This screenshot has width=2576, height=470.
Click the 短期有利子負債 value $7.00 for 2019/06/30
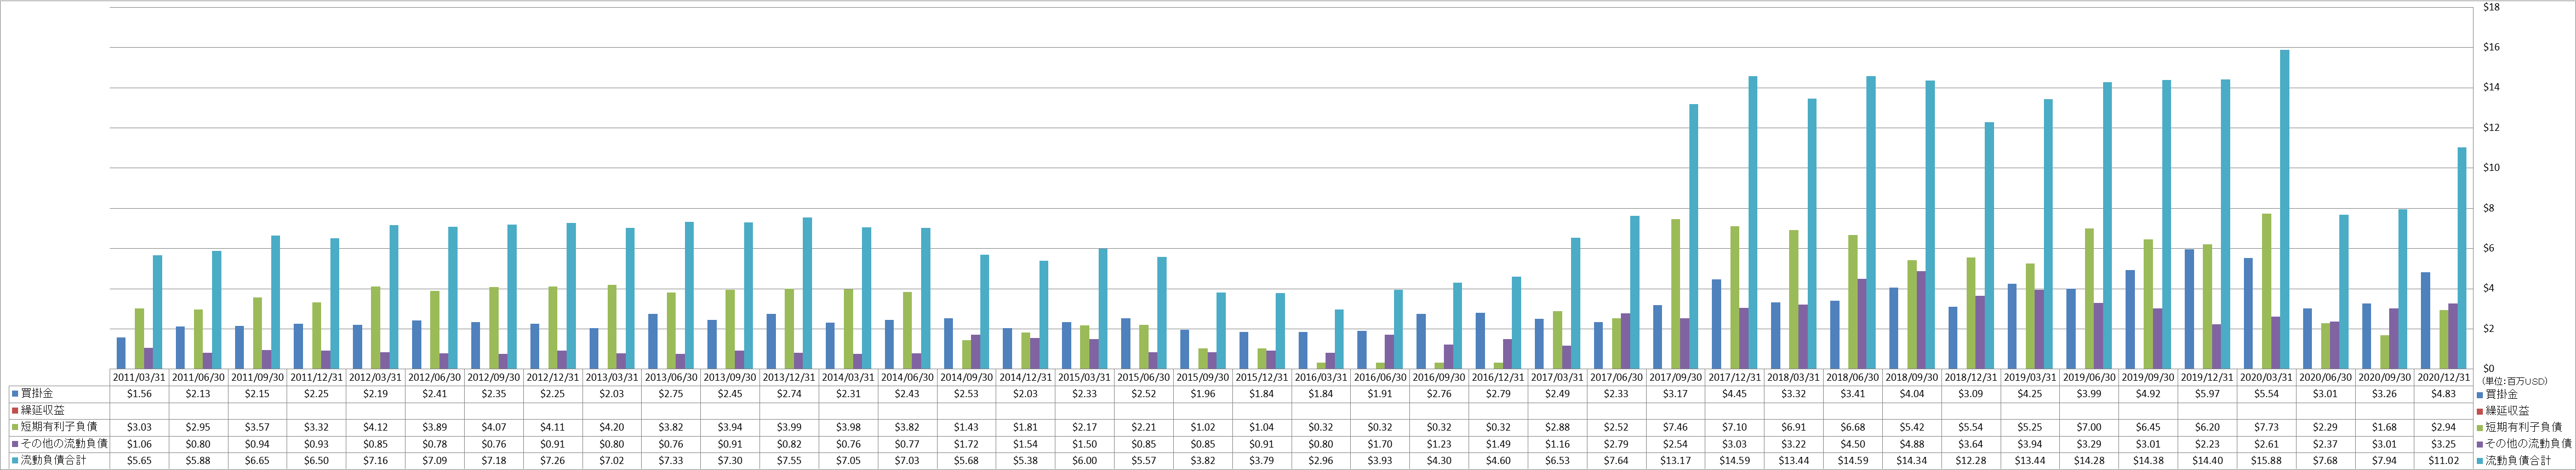(2090, 427)
